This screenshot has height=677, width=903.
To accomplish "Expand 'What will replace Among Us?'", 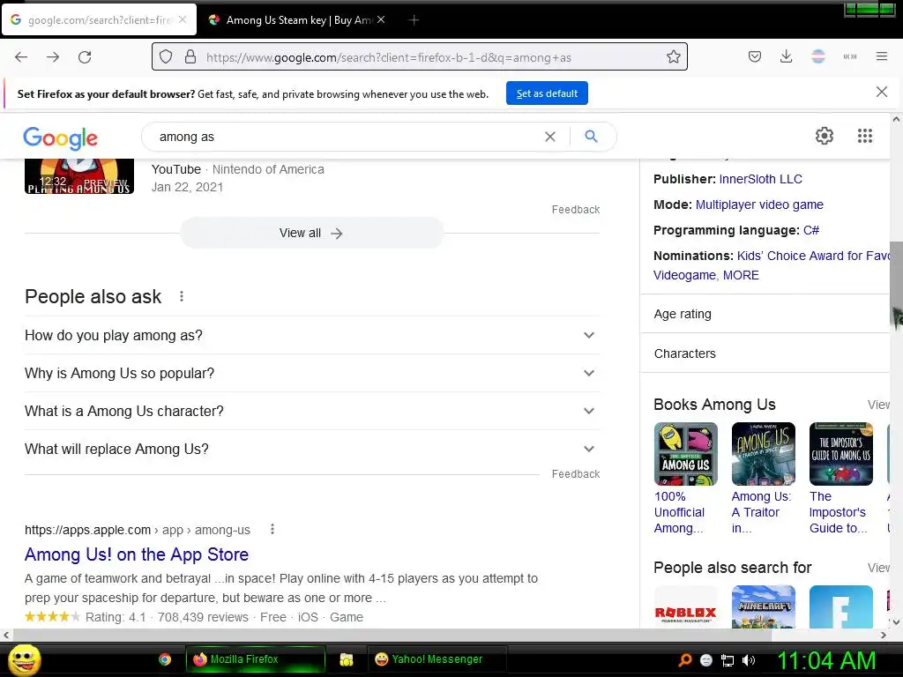I will point(312,449).
